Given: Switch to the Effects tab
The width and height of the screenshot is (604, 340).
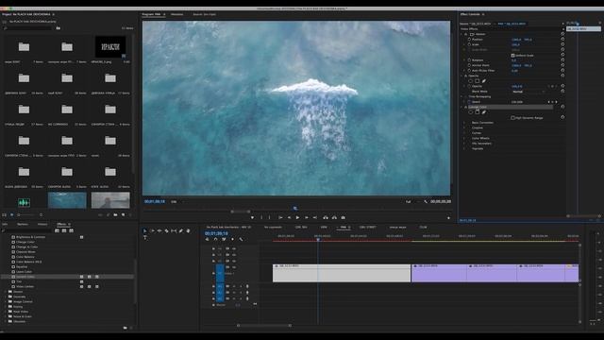Looking at the screenshot, I should pyautogui.click(x=61, y=224).
